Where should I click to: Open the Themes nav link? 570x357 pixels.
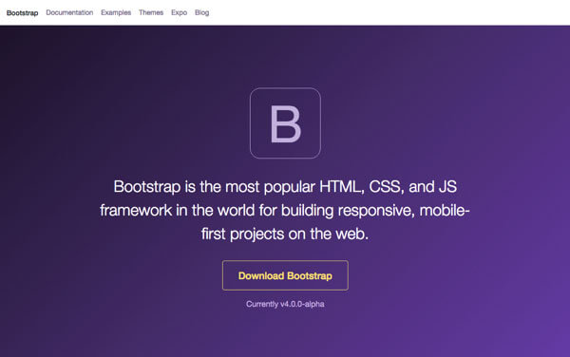151,12
